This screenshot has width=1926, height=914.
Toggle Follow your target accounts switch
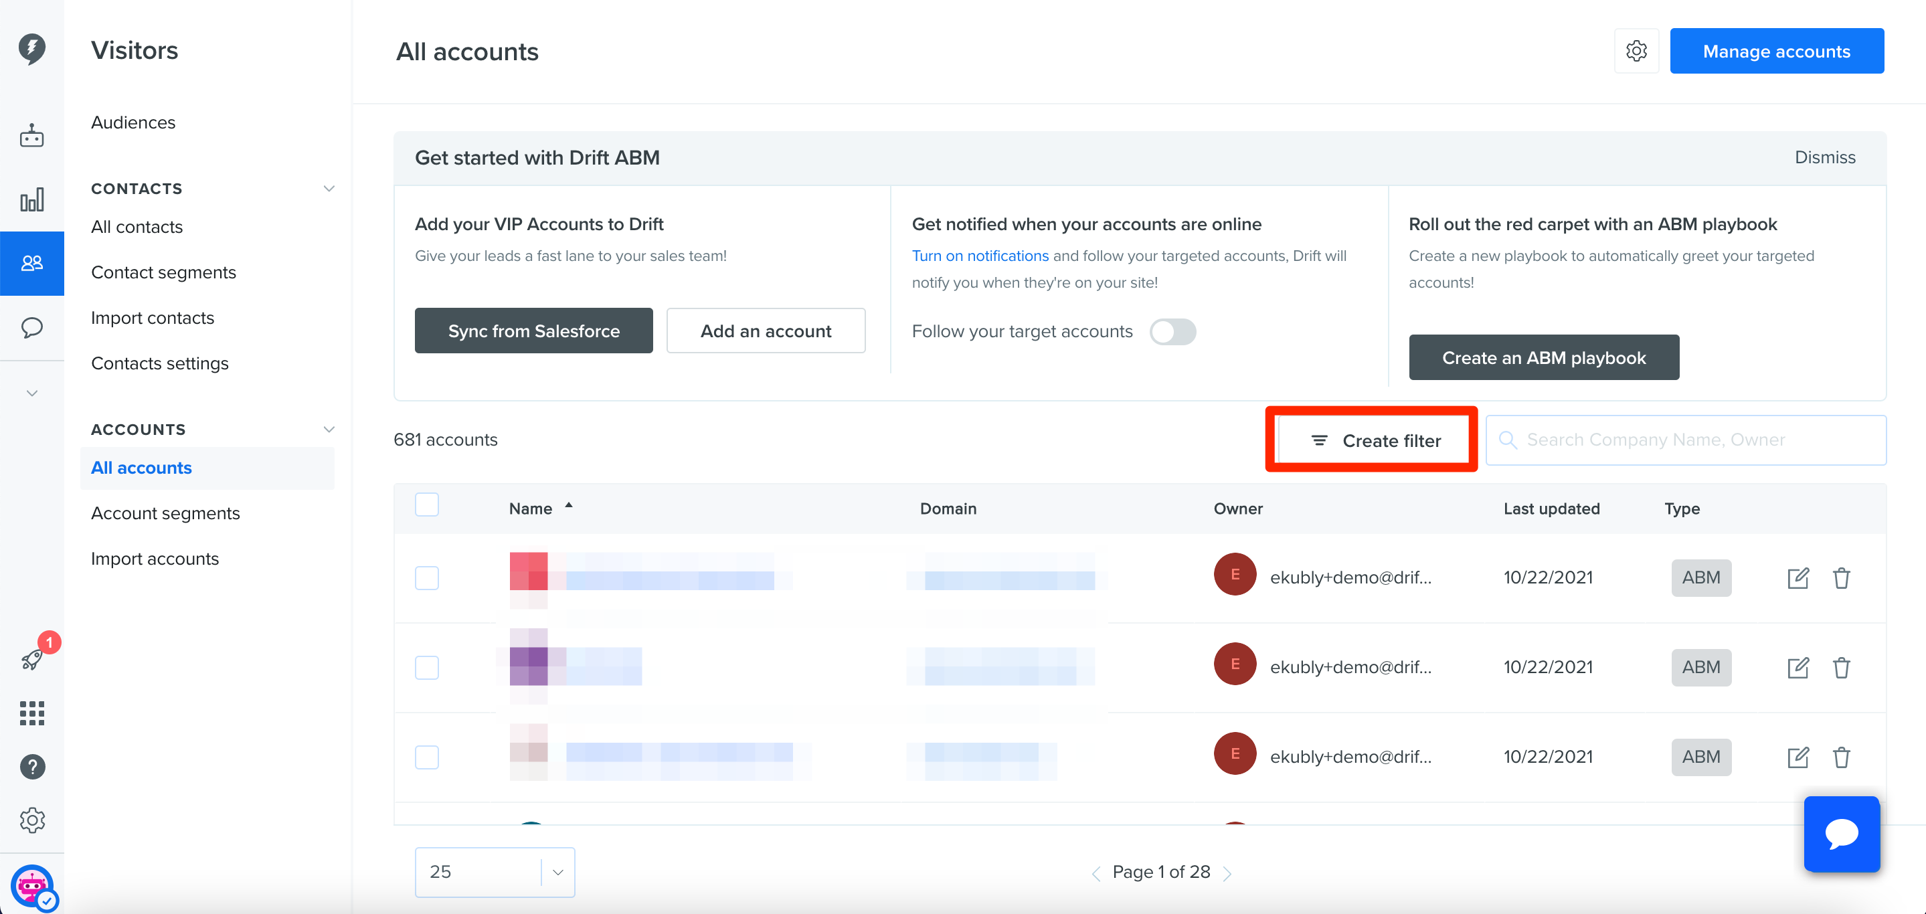1172,331
